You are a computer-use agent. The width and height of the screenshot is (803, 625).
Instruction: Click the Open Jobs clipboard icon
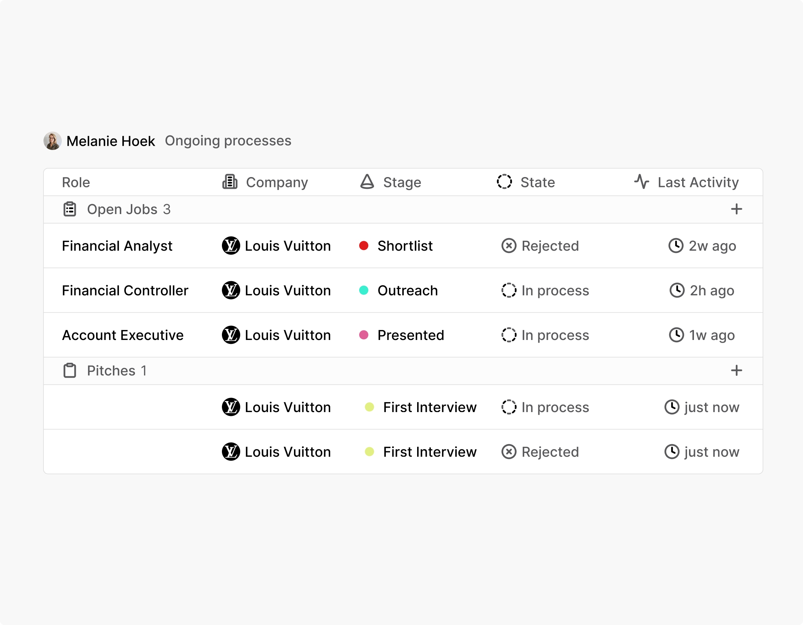(x=69, y=209)
